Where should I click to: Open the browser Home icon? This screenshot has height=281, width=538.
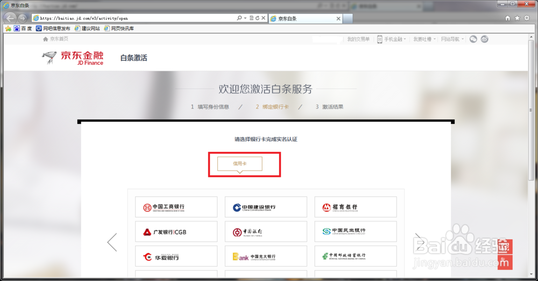pyautogui.click(x=507, y=18)
